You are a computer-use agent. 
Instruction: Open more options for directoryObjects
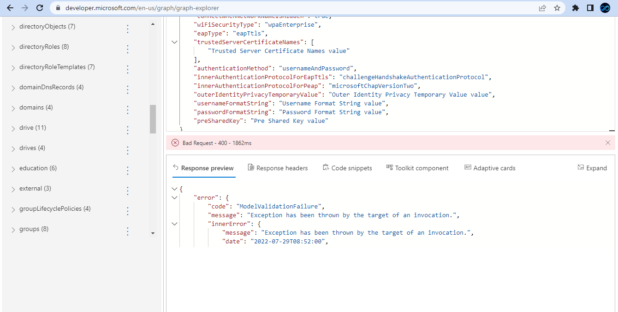128,29
